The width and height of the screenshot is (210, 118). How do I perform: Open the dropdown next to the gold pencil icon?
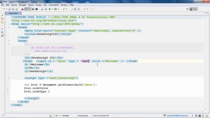tap(66, 9)
